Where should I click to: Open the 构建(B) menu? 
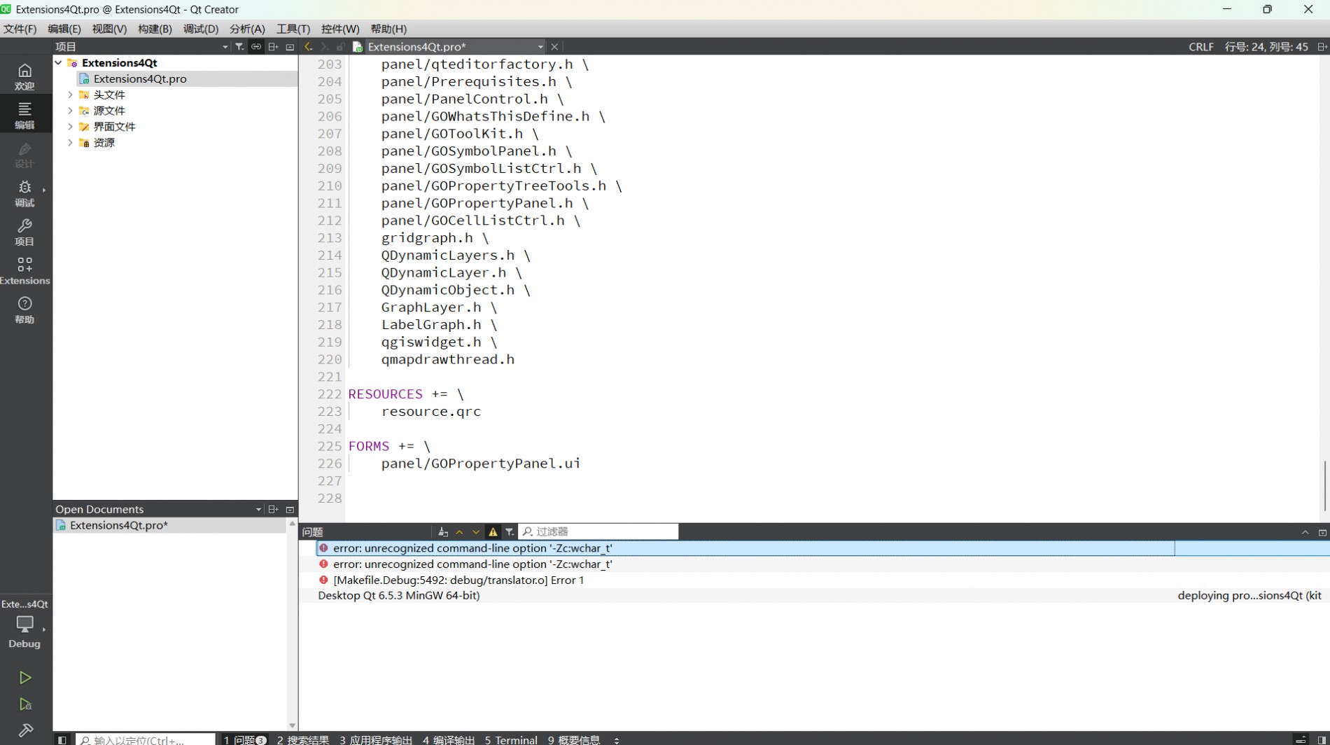click(155, 29)
